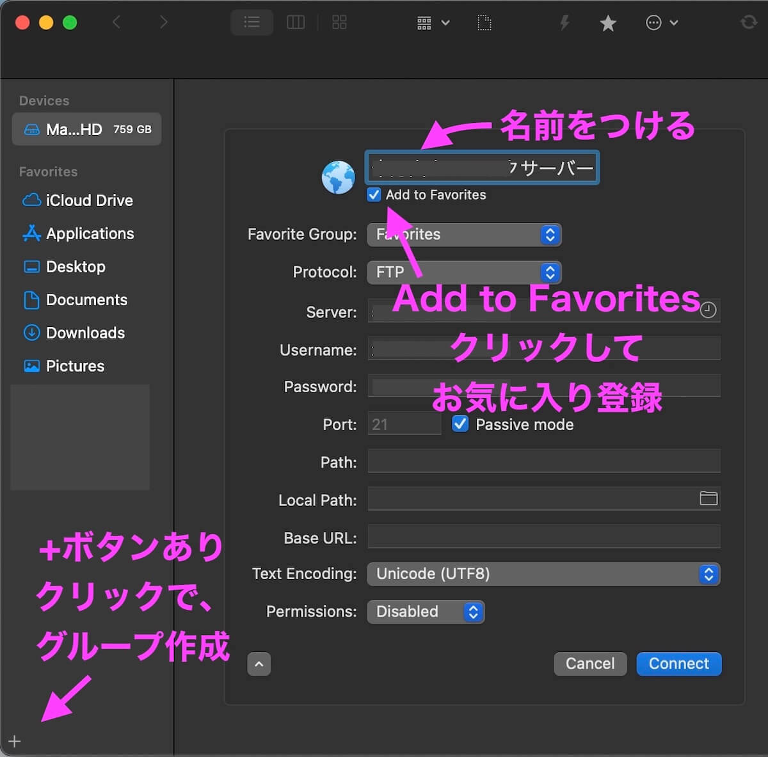This screenshot has height=757, width=768.
Task: Open Documents folder in sidebar
Action: coord(75,300)
